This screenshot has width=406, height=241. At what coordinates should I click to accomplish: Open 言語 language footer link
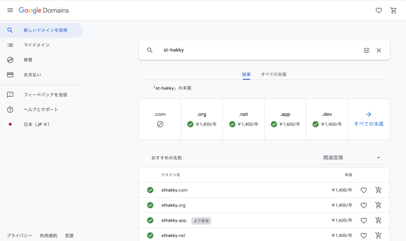[69, 236]
